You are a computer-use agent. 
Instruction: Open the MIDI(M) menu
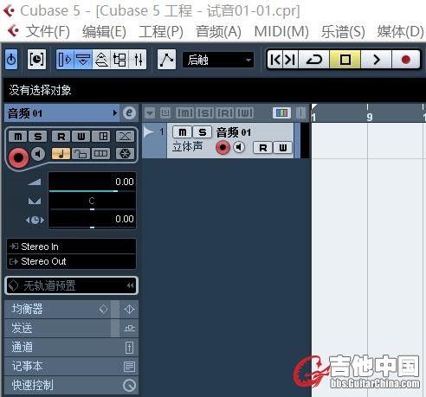(x=281, y=31)
